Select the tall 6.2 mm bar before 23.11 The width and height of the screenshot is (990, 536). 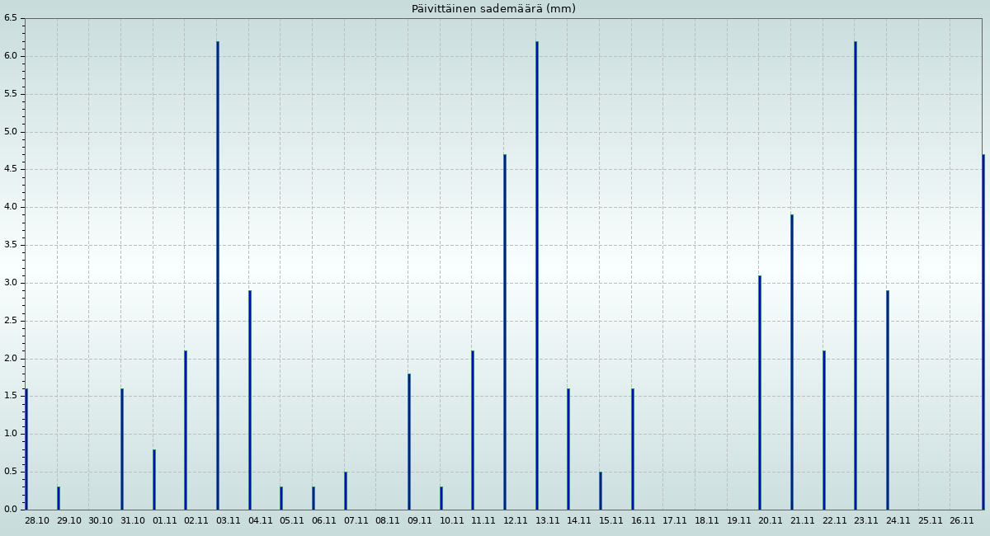point(856,275)
